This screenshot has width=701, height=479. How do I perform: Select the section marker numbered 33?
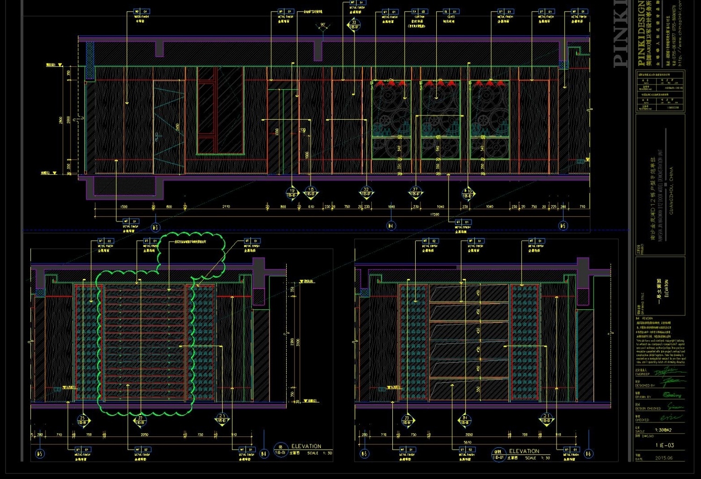tap(354, 24)
